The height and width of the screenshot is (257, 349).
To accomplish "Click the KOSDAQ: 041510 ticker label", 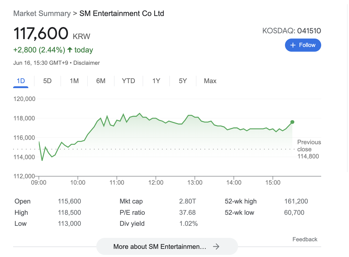I will pyautogui.click(x=292, y=31).
